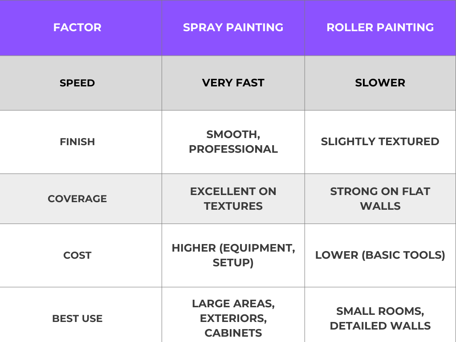Viewport: 456px width, 342px height.
Task: Click the SPEED row label
Action: coord(77,83)
